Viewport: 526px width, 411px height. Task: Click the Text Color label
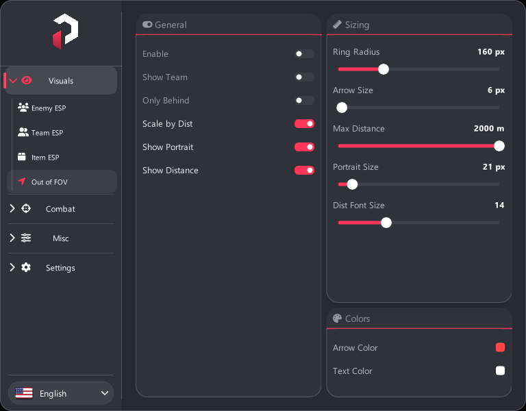coord(352,371)
